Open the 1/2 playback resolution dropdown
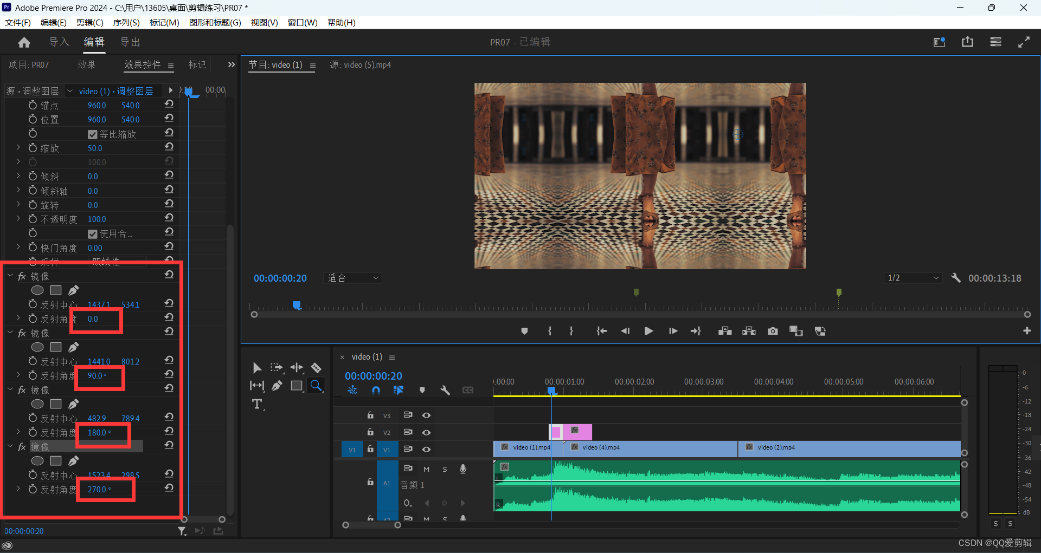The width and height of the screenshot is (1041, 553). [913, 278]
